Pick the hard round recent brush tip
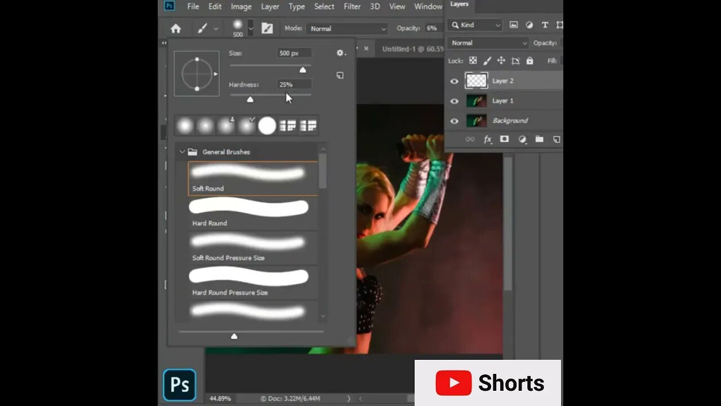 267,126
